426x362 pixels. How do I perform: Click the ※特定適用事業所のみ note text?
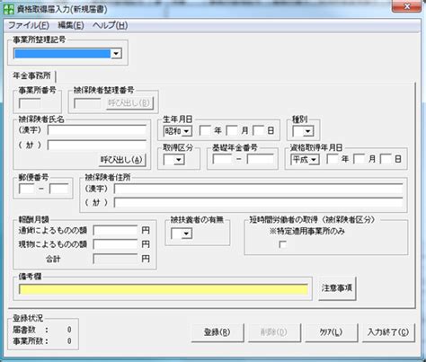point(307,231)
